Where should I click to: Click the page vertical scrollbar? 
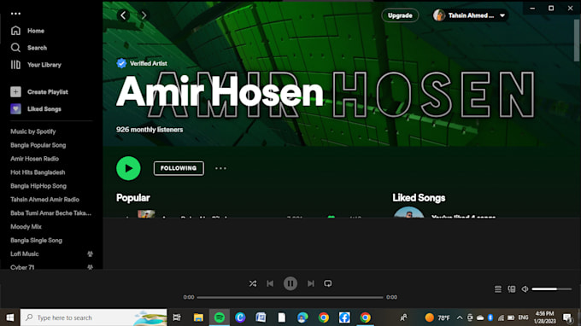[x=577, y=41]
